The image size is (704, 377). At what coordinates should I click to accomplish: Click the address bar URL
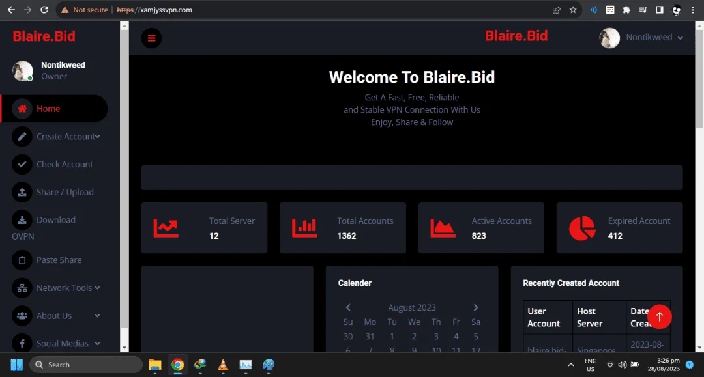[x=154, y=10]
